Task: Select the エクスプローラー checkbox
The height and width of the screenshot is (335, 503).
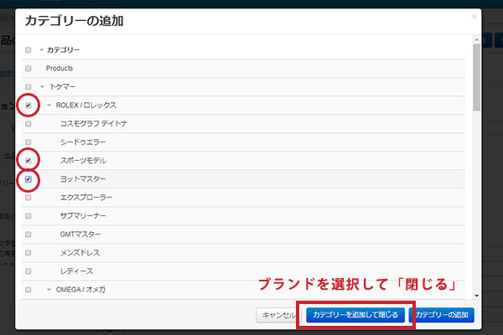Action: (x=29, y=198)
